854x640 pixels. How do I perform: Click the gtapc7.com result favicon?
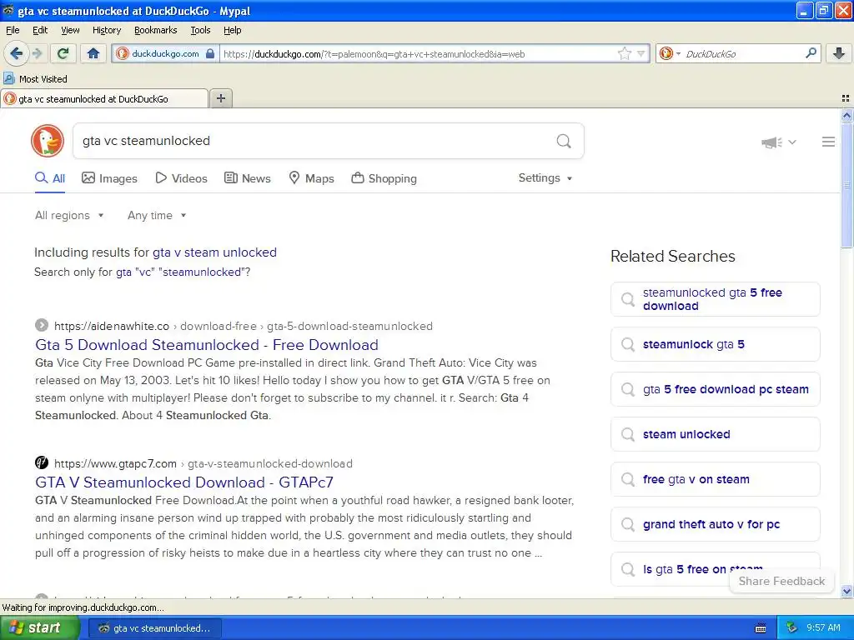[42, 462]
